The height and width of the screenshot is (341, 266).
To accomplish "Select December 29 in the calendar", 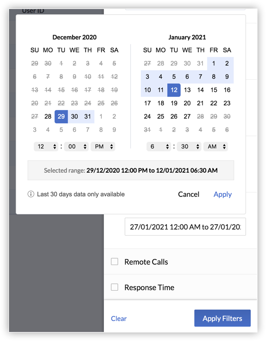I will coord(61,117).
